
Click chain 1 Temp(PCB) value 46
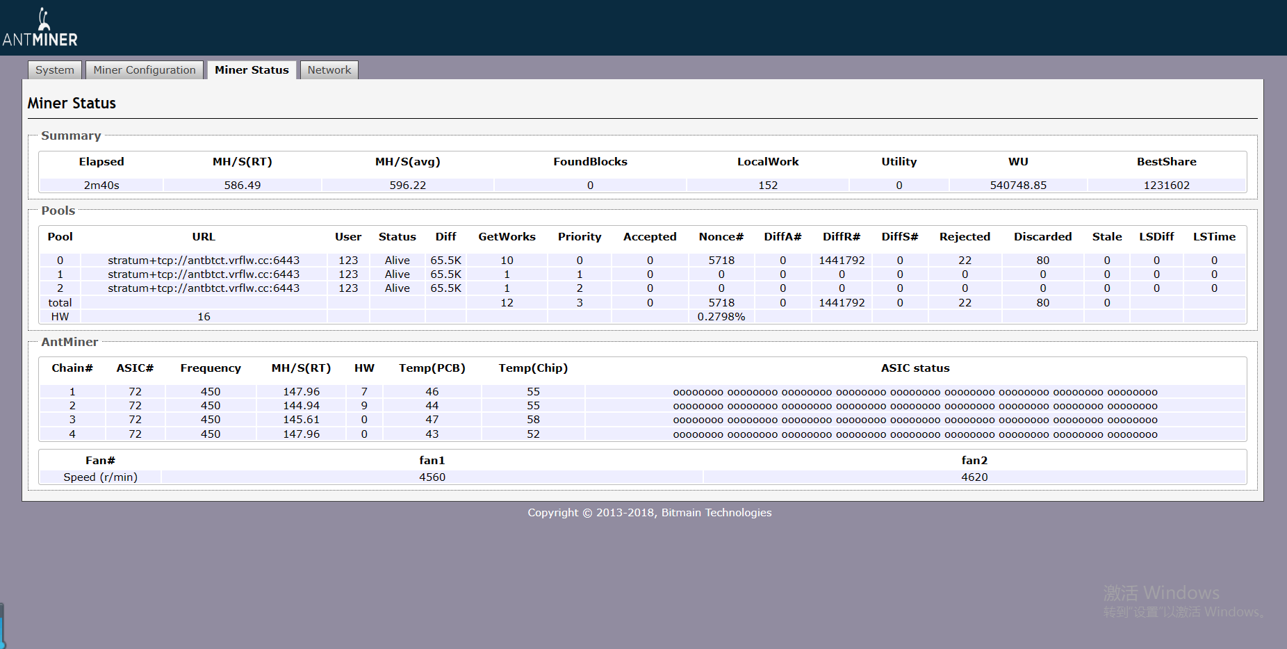(x=432, y=392)
